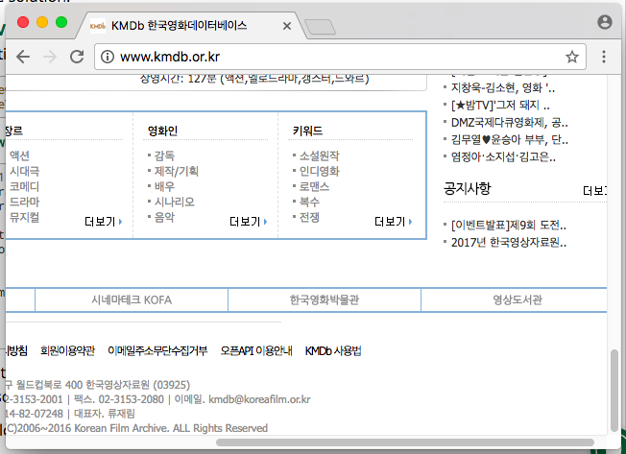
Task: Open the 전쟁 keyword
Action: pos(309,217)
